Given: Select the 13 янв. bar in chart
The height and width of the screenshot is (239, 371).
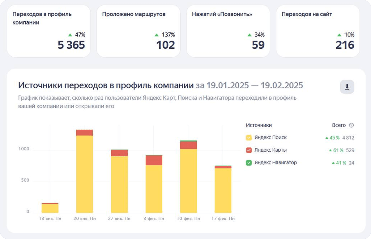Looking at the screenshot, I should click(50, 208).
